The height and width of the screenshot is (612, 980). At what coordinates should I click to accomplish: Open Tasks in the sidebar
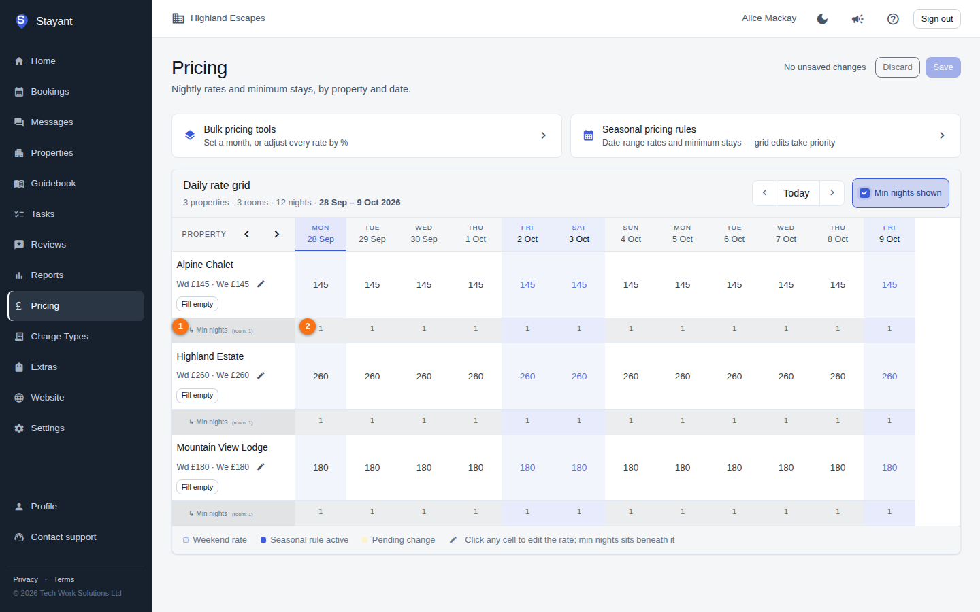(x=76, y=214)
